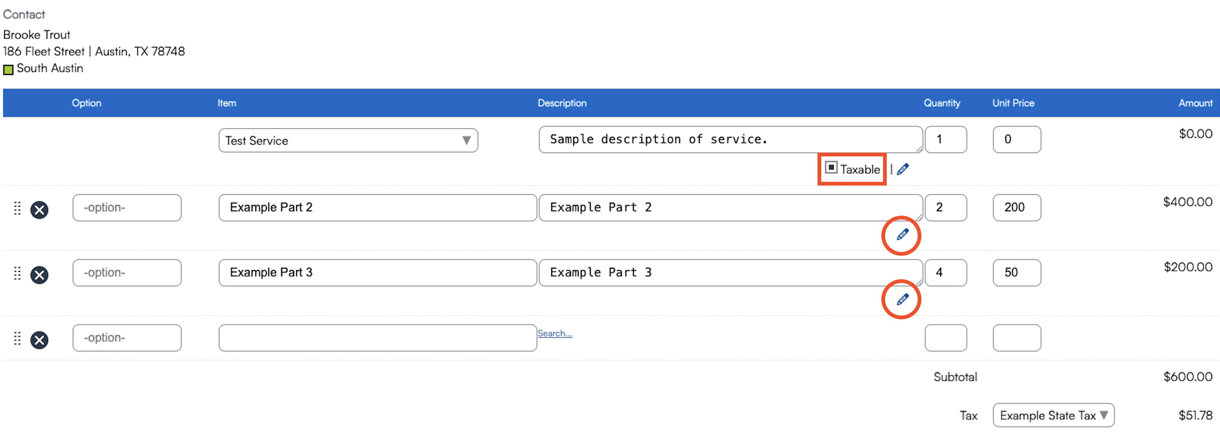Viewport: 1220px width, 434px height.
Task: Click the Unit Price column header
Action: [1013, 103]
